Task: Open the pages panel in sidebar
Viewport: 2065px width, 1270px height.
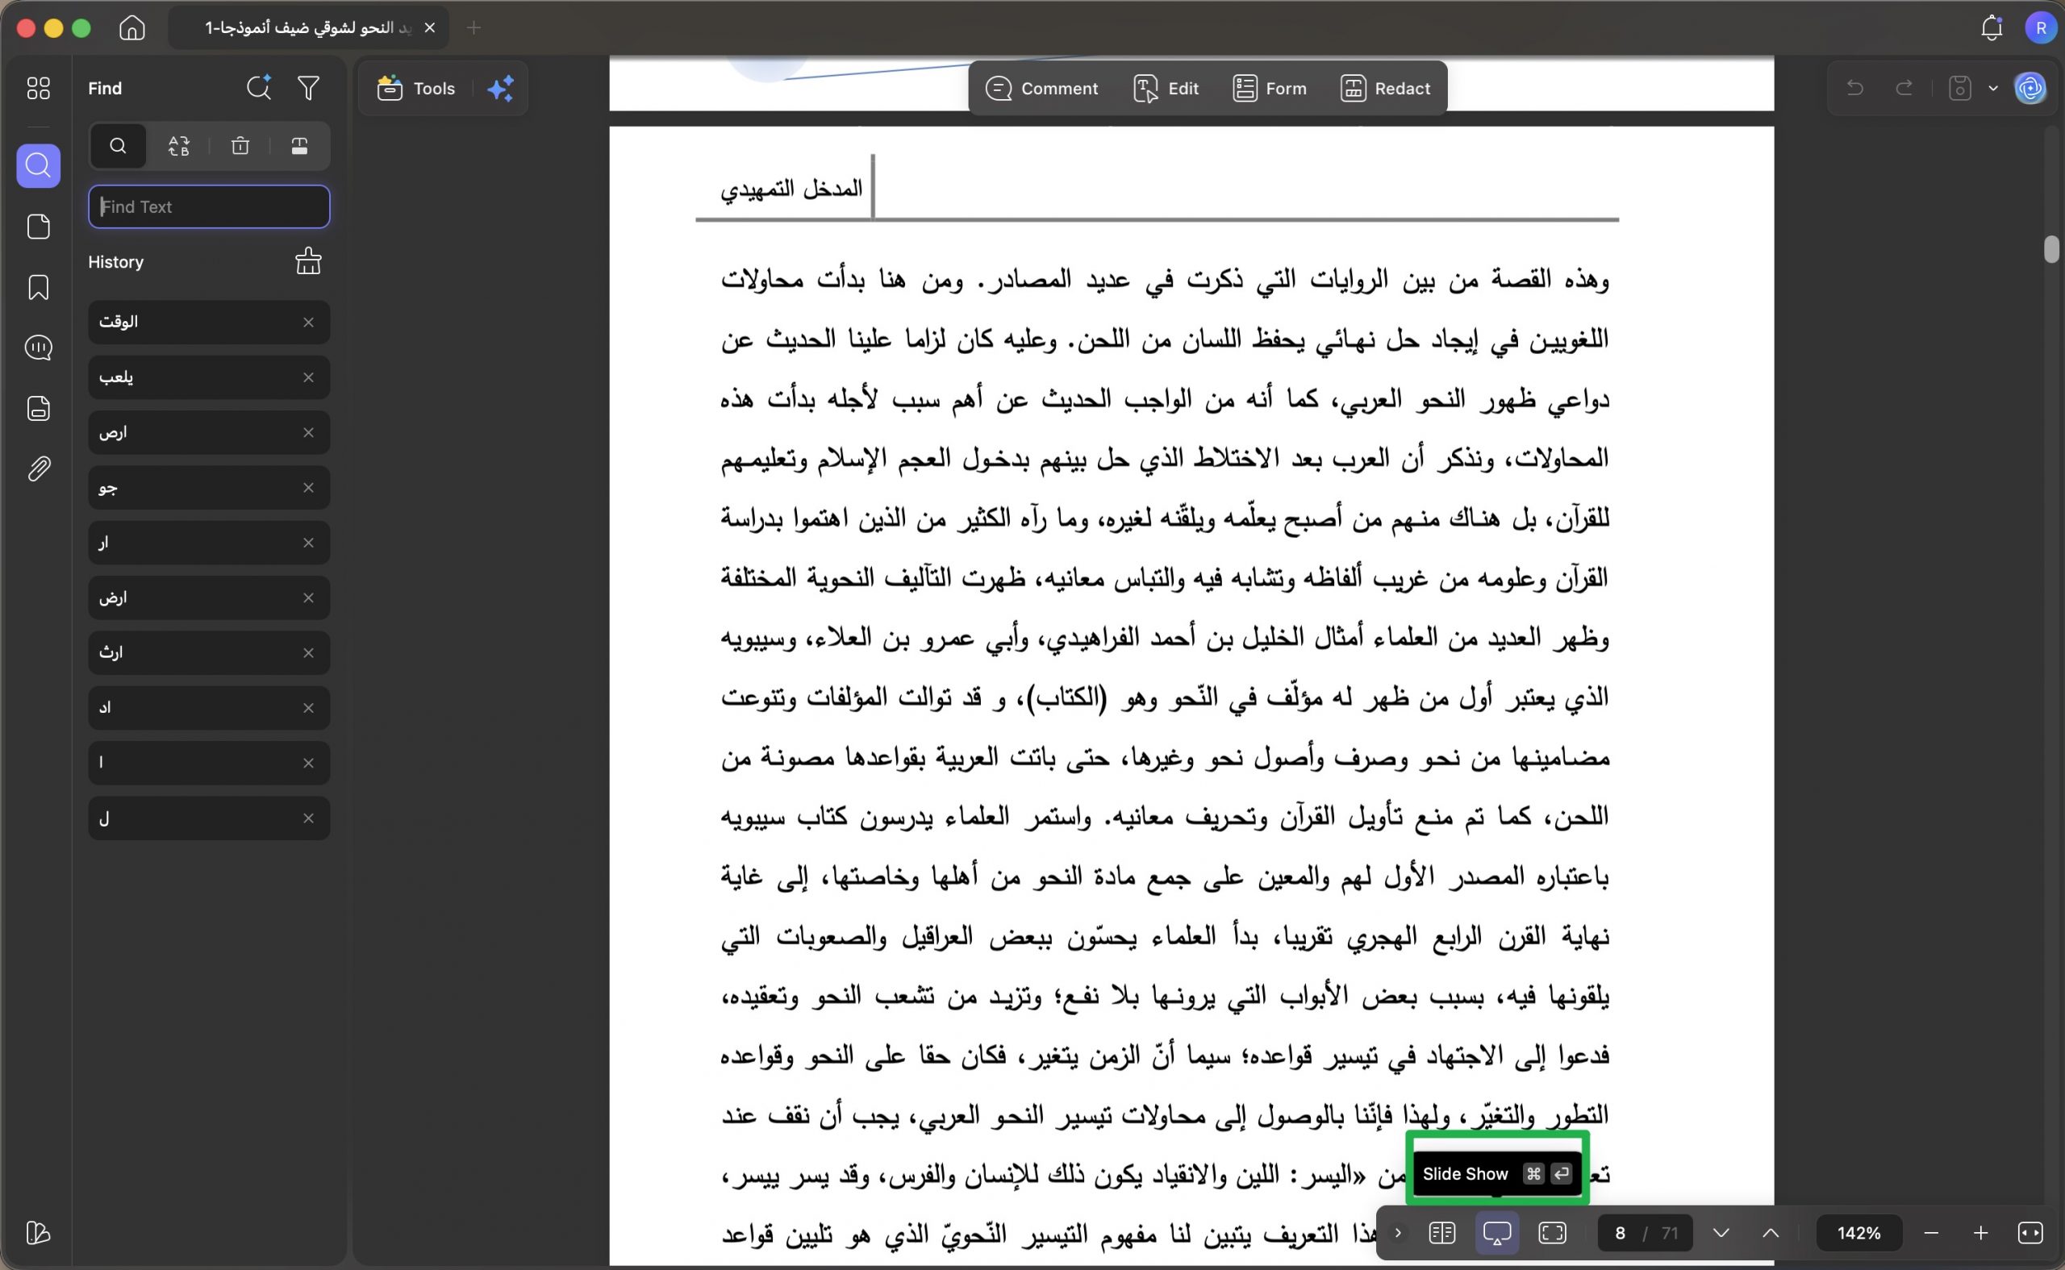Action: pyautogui.click(x=39, y=227)
